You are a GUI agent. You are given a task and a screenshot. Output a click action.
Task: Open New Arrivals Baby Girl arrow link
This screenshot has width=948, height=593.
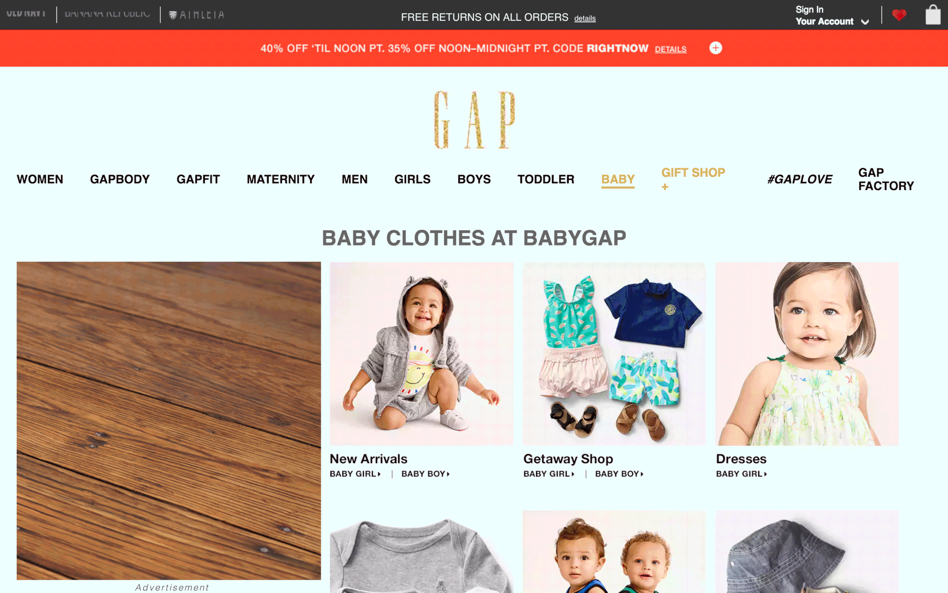pyautogui.click(x=355, y=474)
